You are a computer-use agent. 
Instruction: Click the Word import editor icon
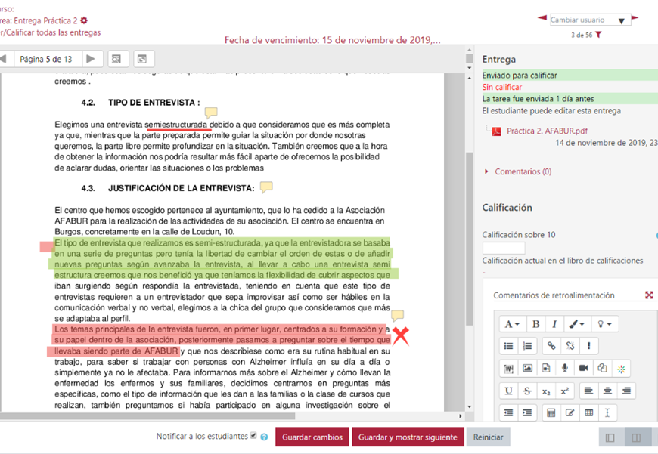[x=508, y=369]
